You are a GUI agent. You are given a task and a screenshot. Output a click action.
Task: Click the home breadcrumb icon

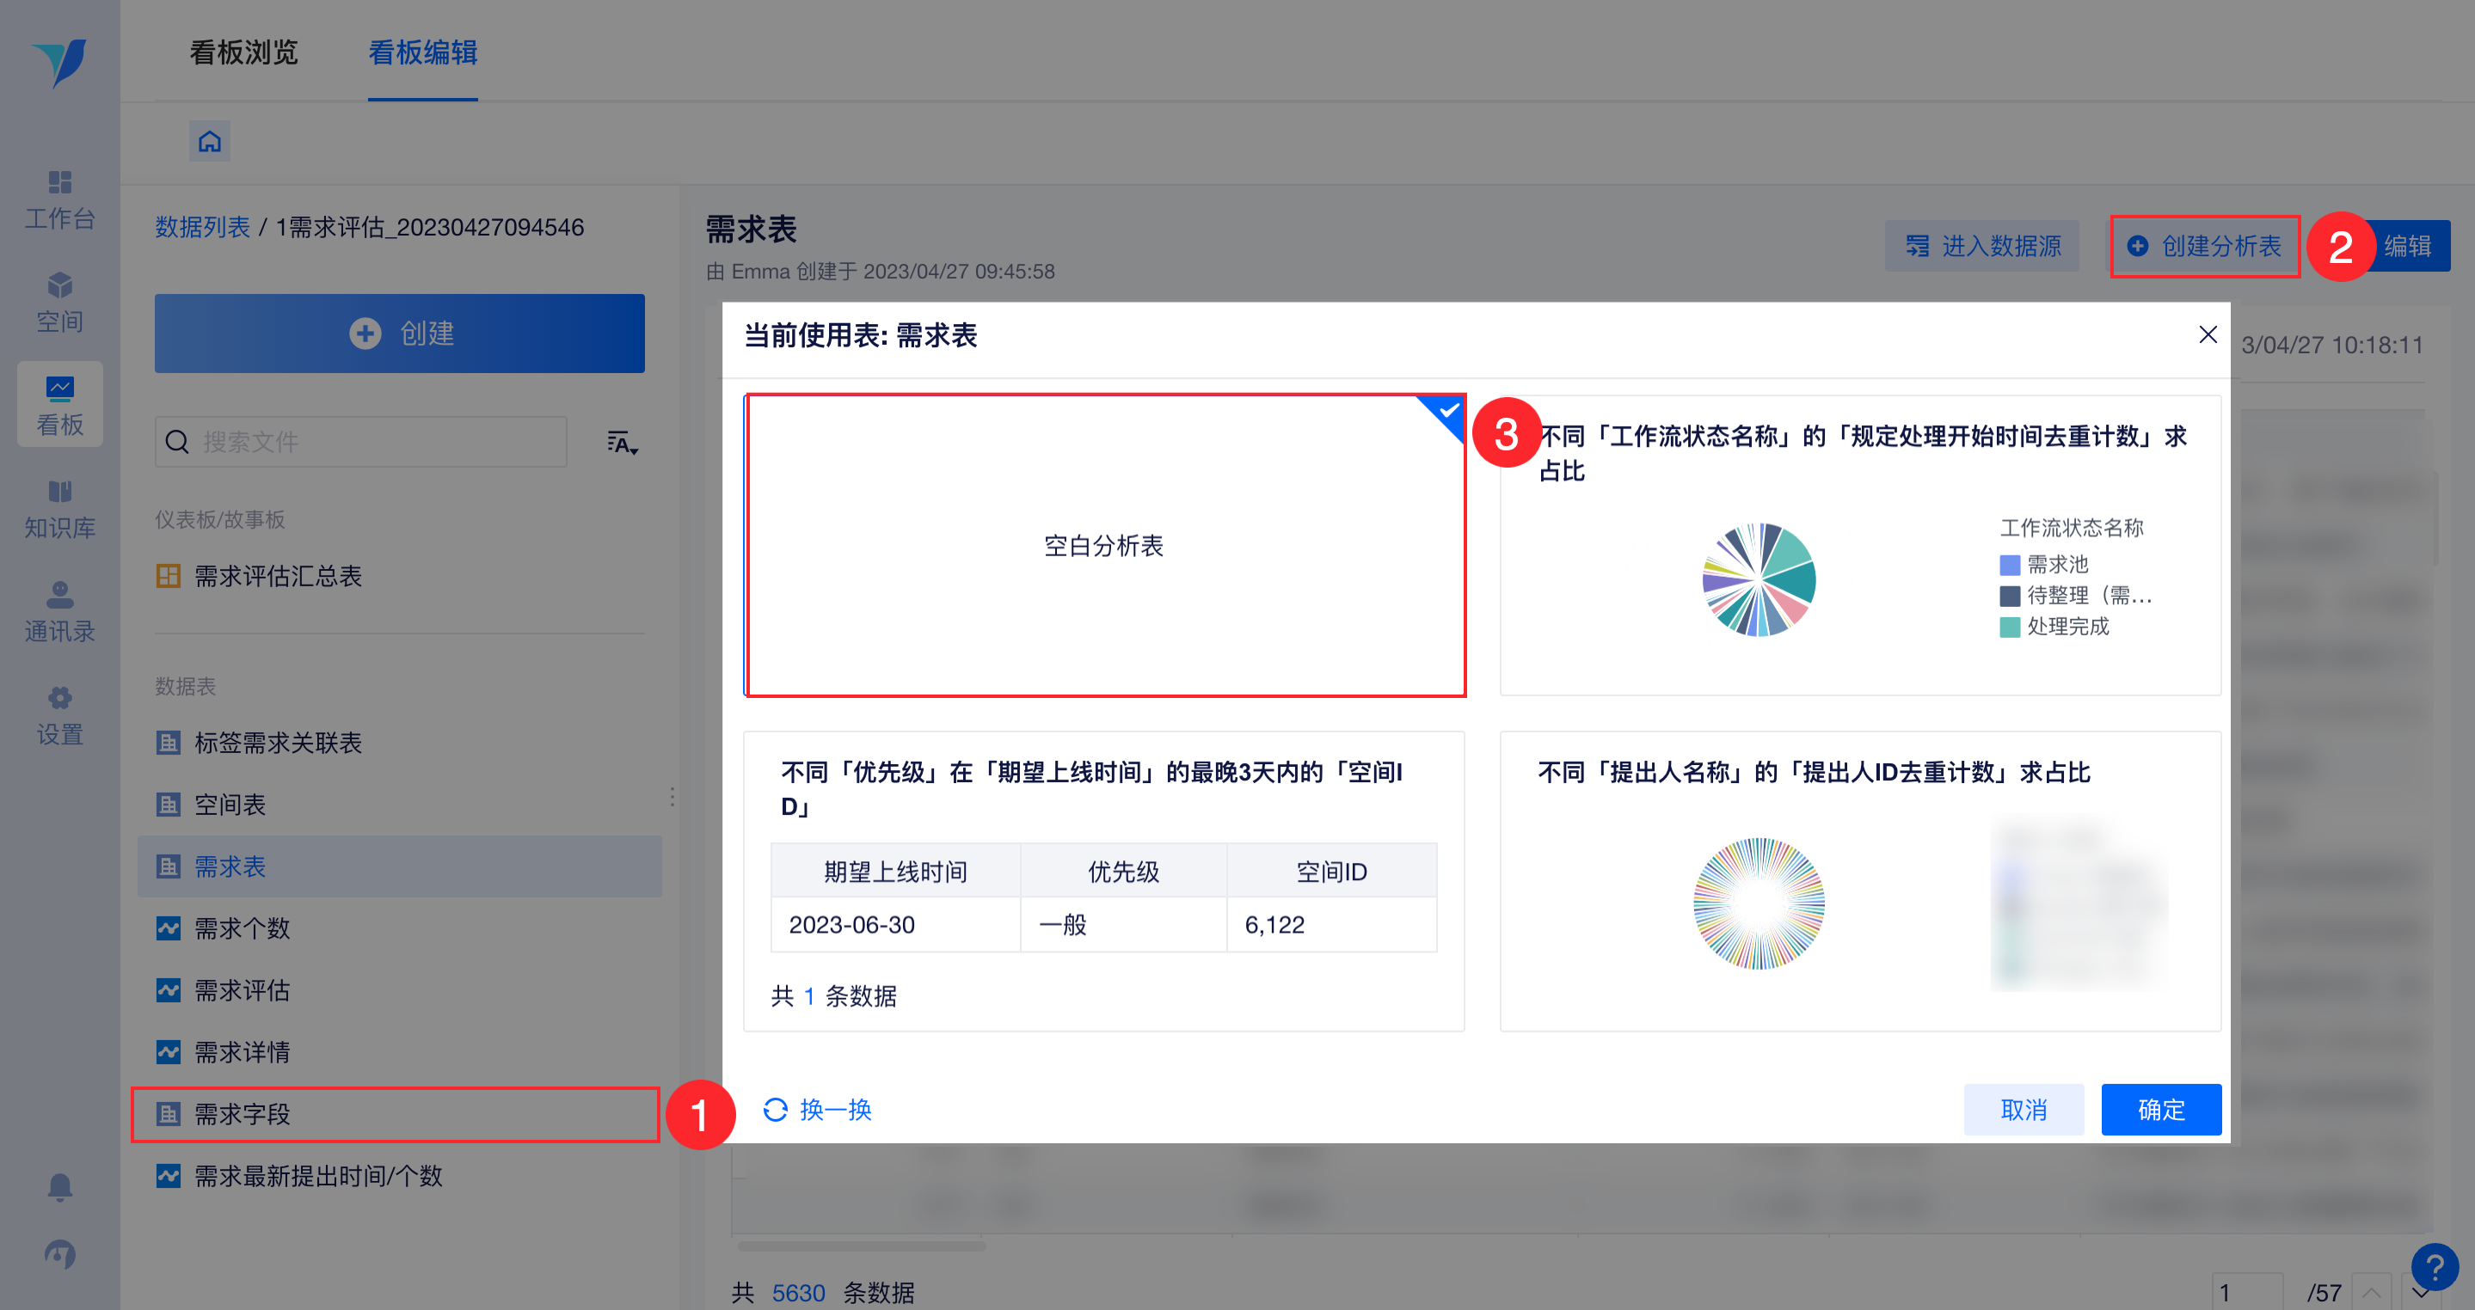[210, 141]
